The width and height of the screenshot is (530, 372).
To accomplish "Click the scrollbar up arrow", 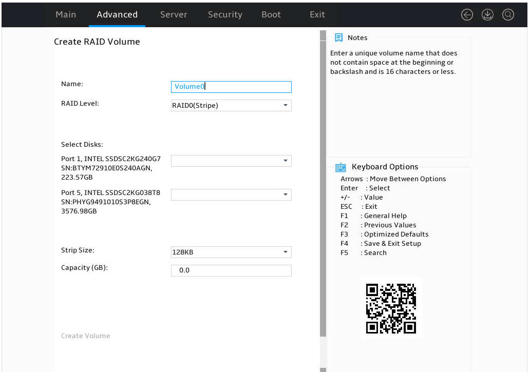I will [323, 35].
